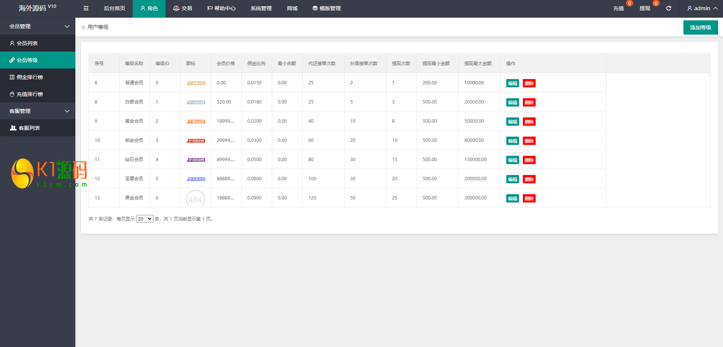Click the 用户等级 breadcrumb text
Image resolution: width=723 pixels, height=347 pixels.
[98, 27]
